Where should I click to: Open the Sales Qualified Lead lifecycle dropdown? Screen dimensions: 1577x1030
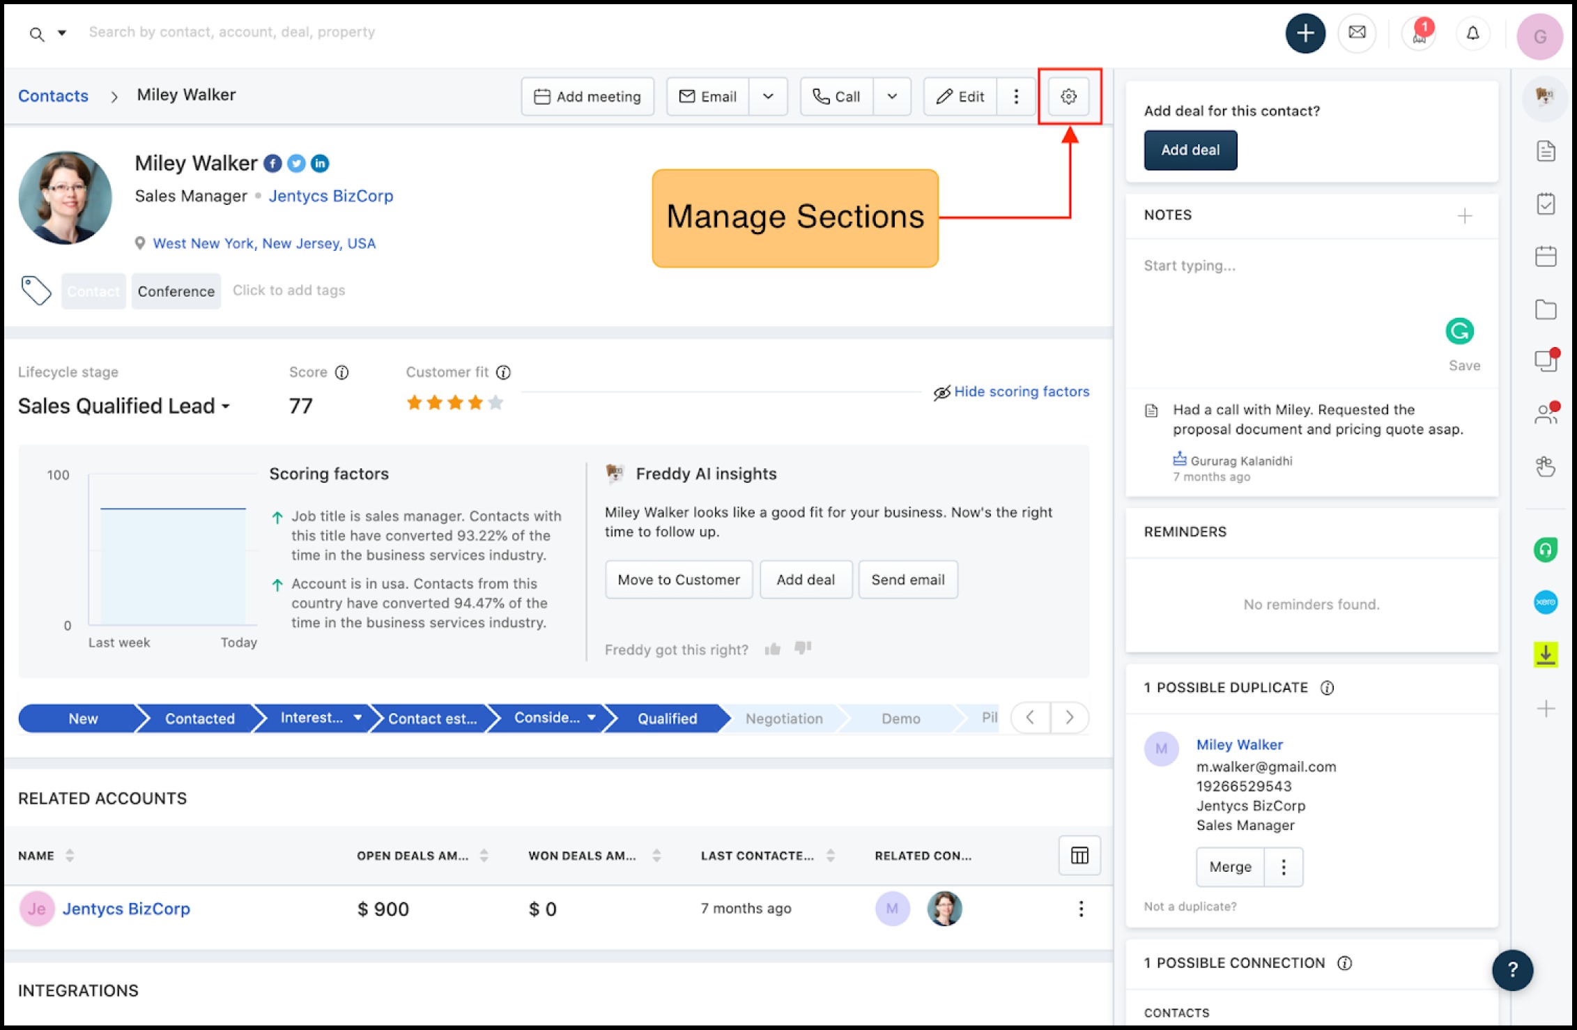click(x=124, y=406)
